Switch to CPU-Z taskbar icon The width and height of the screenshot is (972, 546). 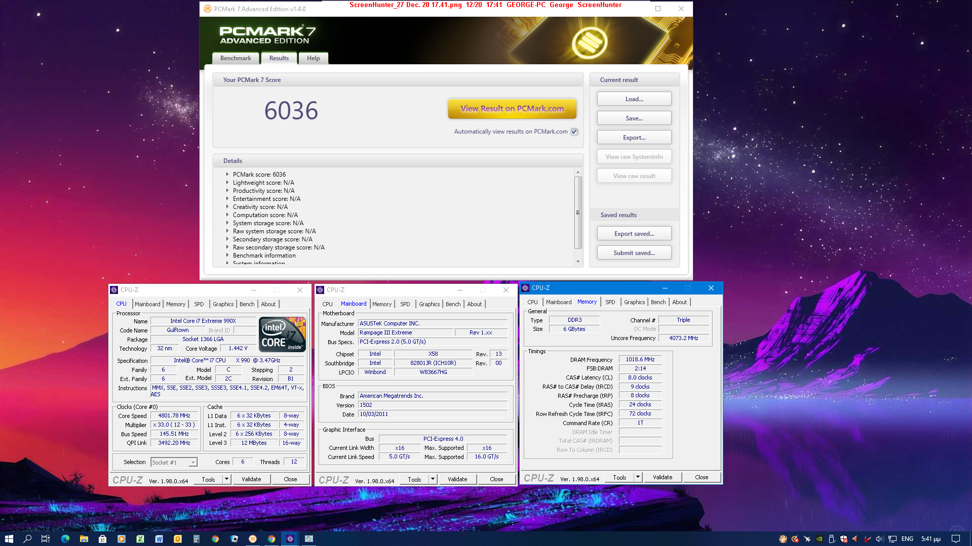tap(290, 539)
